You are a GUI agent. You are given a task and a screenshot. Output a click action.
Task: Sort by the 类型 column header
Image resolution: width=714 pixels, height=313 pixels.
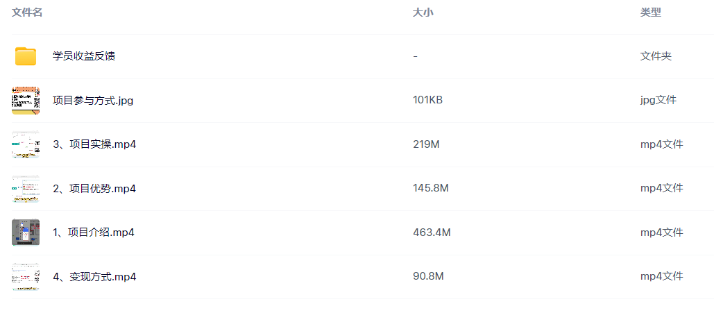tap(651, 12)
